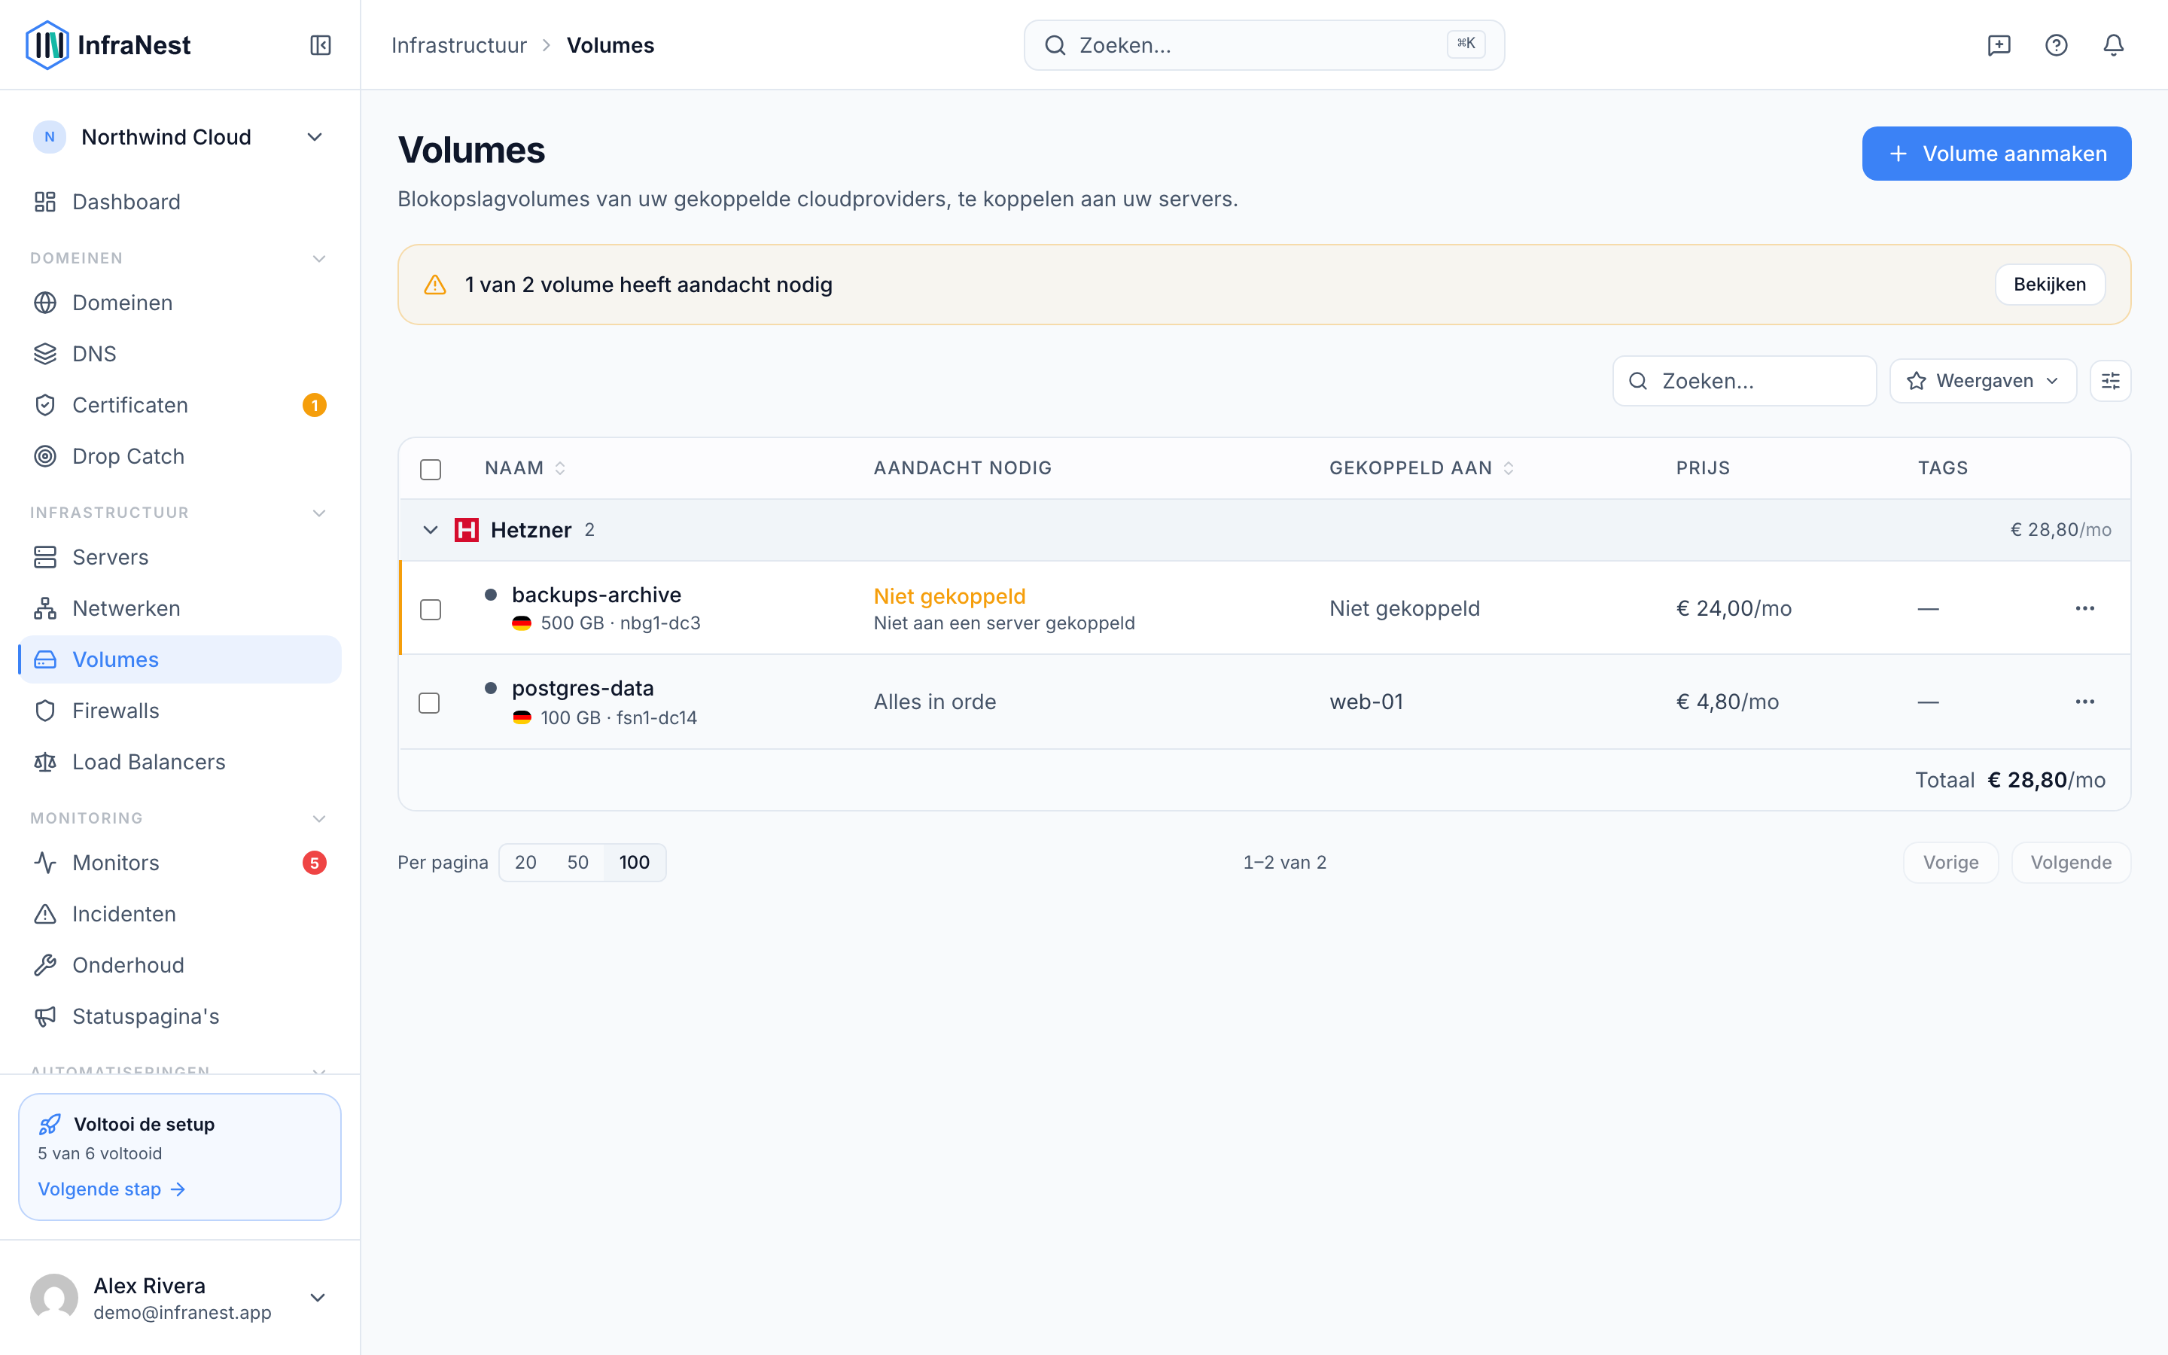
Task: Collapse the Infrastructuur sidebar section
Action: click(318, 513)
